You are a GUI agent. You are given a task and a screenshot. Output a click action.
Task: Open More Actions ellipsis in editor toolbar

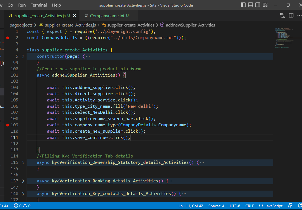300,16
